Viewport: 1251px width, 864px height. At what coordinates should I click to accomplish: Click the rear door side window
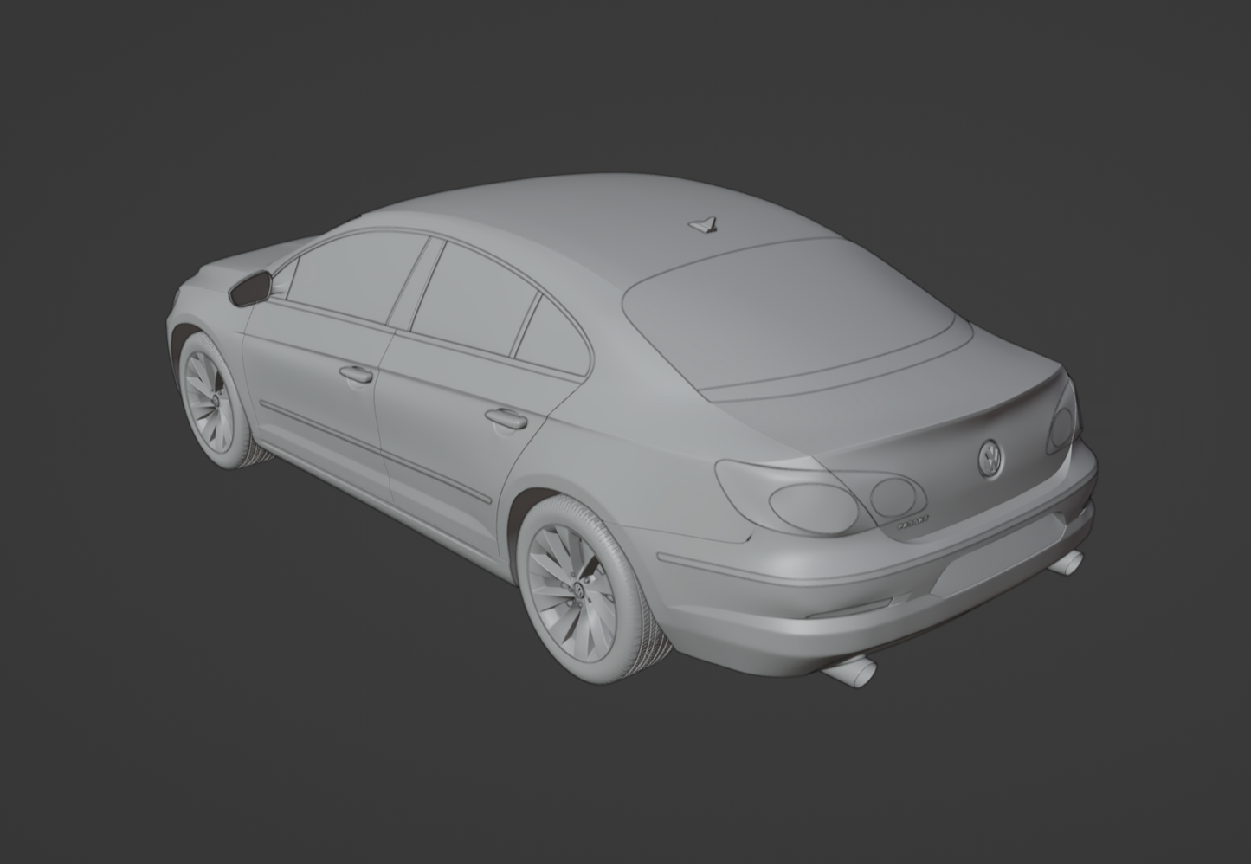click(x=477, y=299)
